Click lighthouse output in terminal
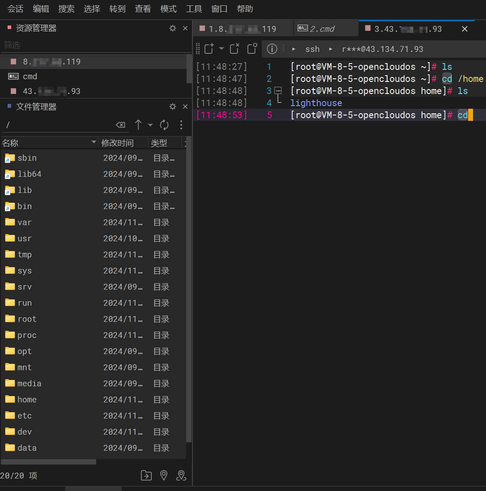This screenshot has width=486, height=491. coord(316,103)
